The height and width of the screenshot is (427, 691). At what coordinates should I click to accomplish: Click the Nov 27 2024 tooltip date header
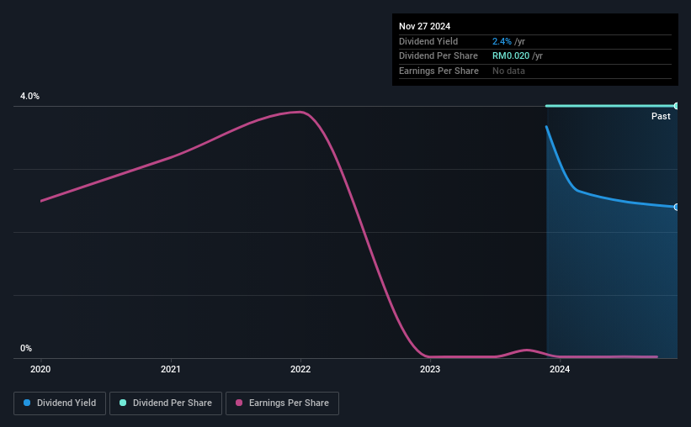pyautogui.click(x=424, y=26)
